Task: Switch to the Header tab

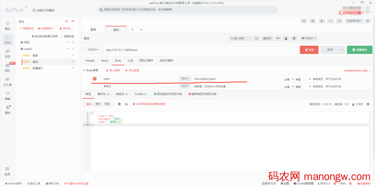Action: pyautogui.click(x=90, y=61)
